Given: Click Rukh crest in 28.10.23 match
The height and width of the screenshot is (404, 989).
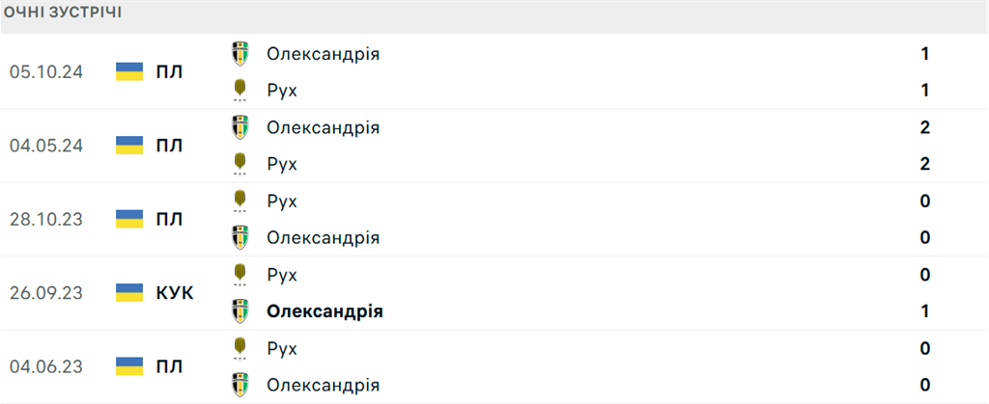Looking at the screenshot, I should (240, 202).
